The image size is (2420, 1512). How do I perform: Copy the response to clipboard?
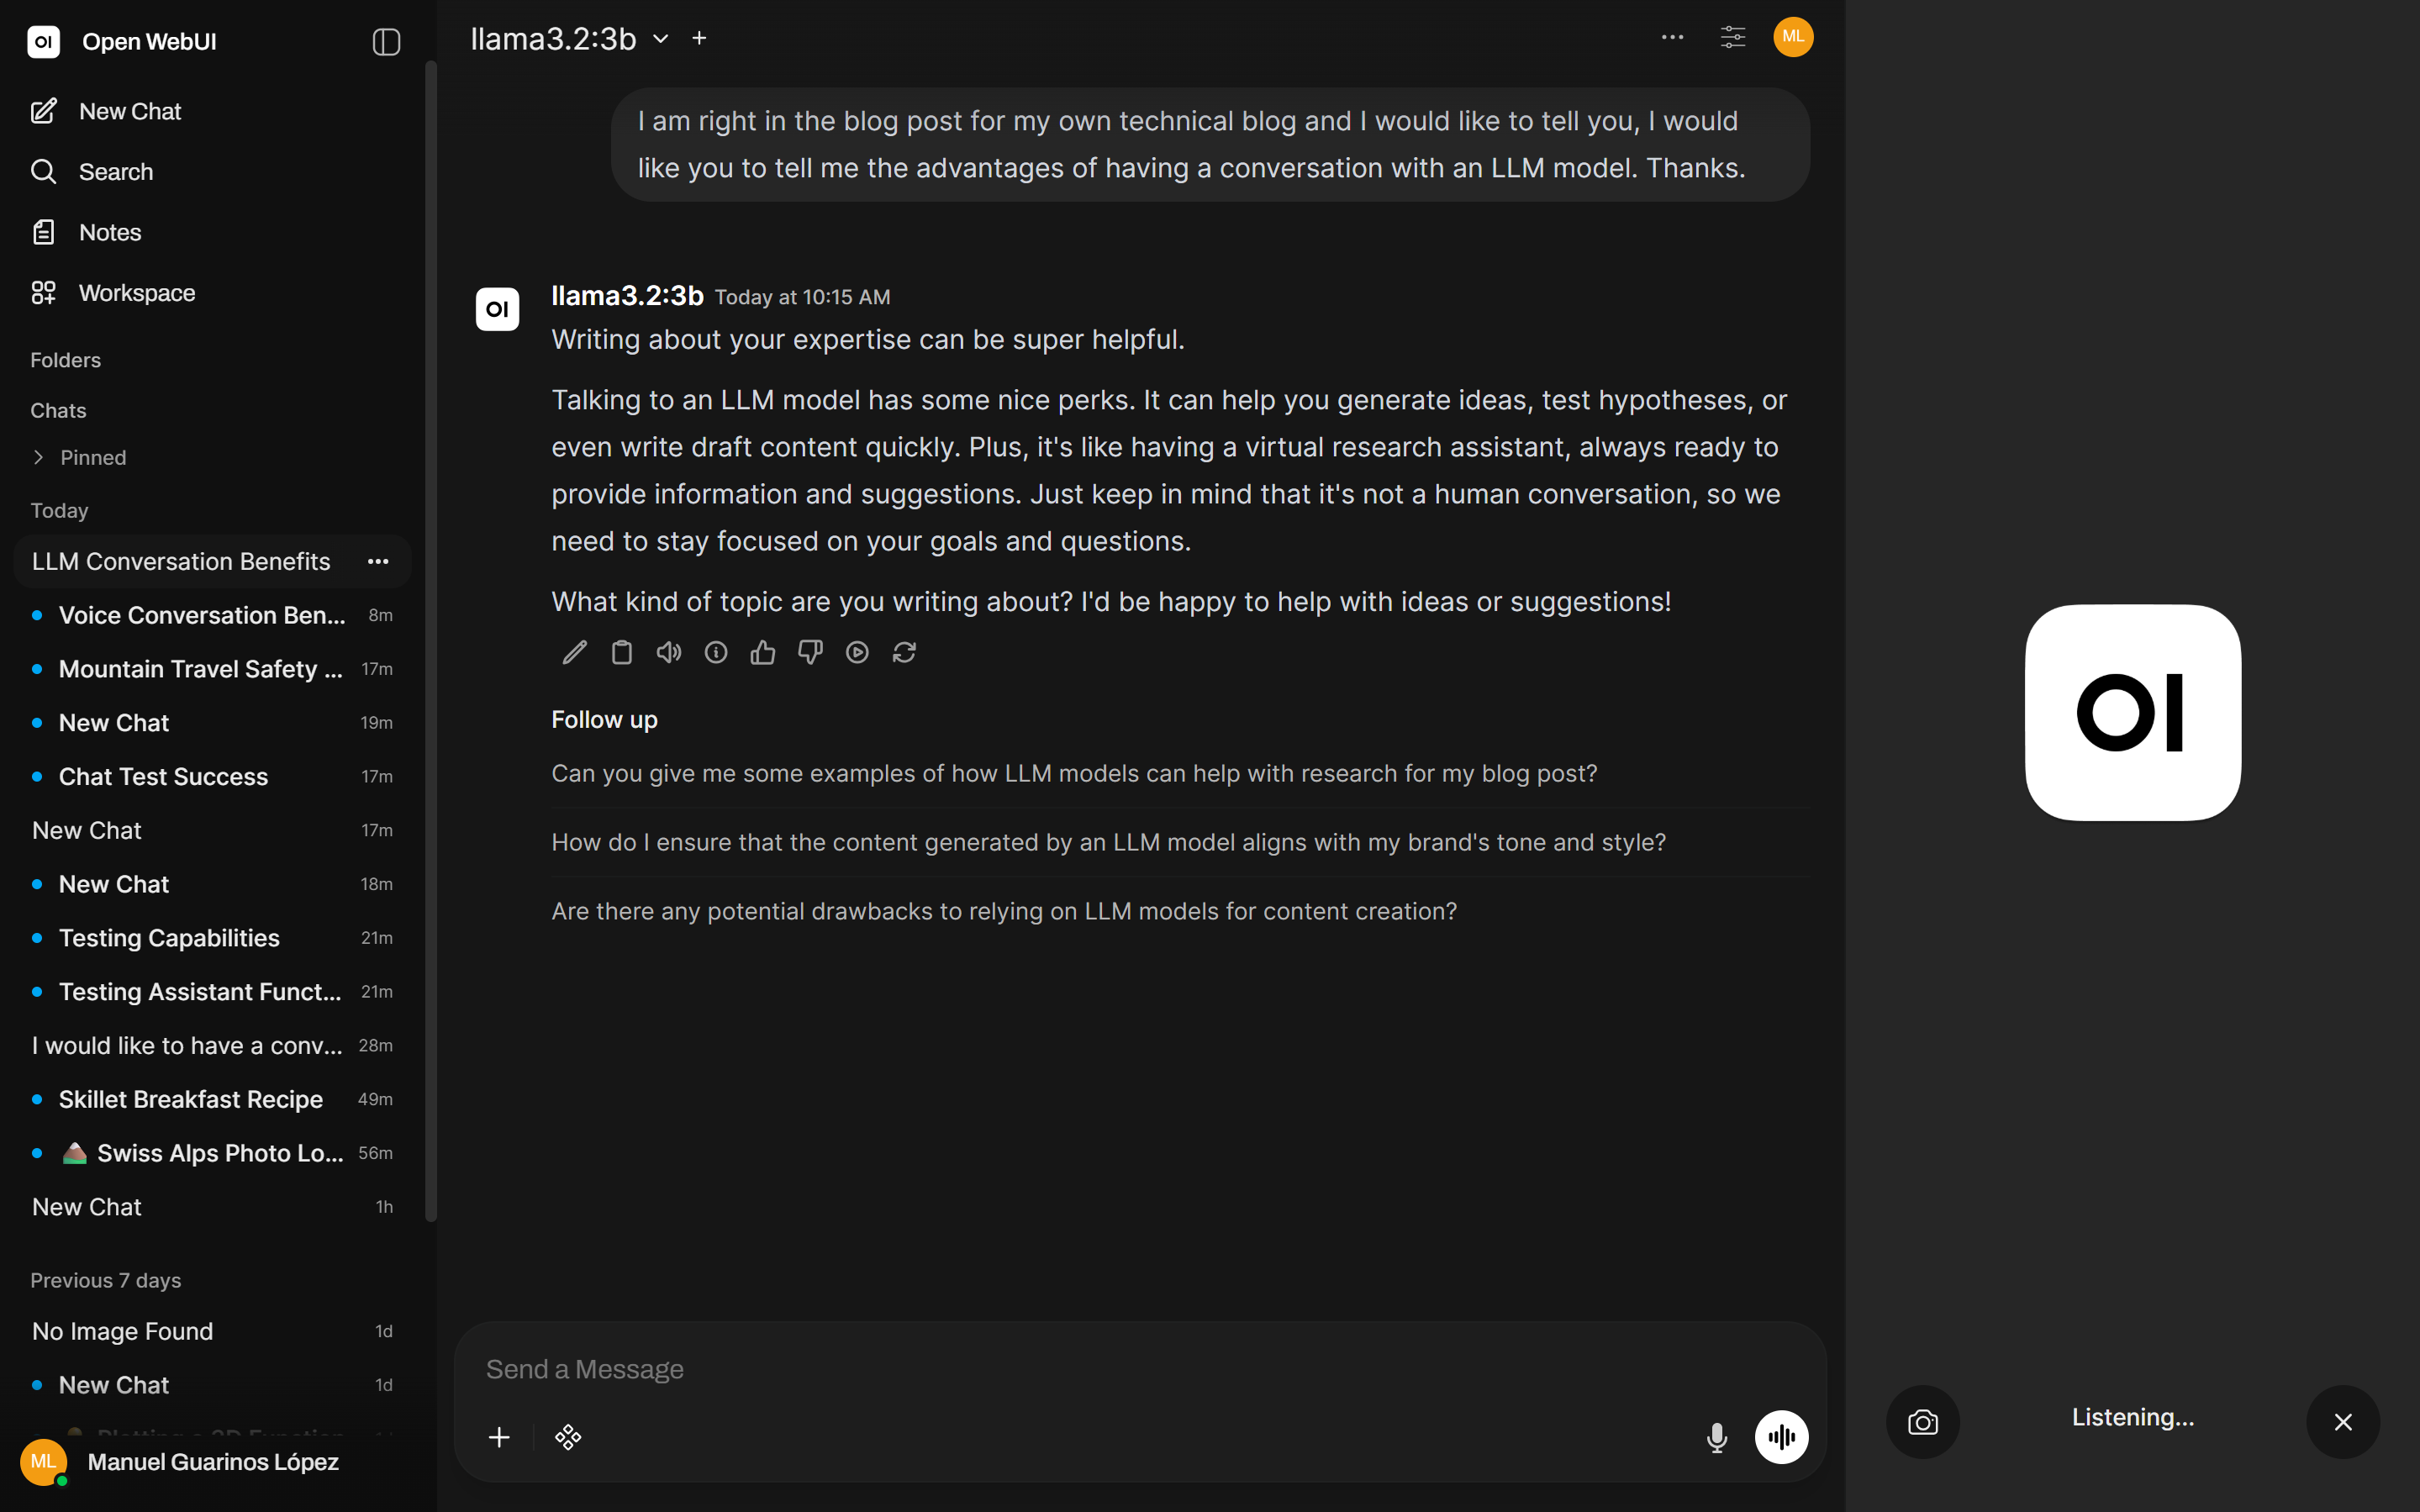(x=621, y=651)
